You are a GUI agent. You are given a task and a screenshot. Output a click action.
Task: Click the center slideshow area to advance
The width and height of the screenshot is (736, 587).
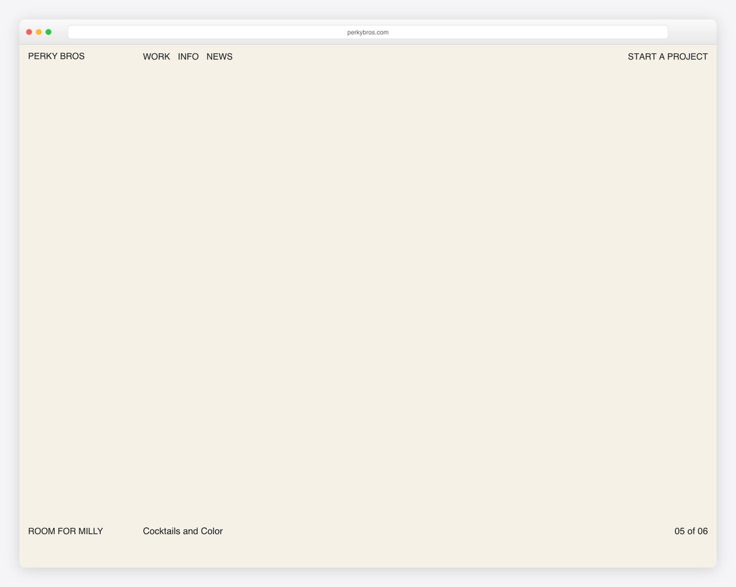click(x=368, y=288)
